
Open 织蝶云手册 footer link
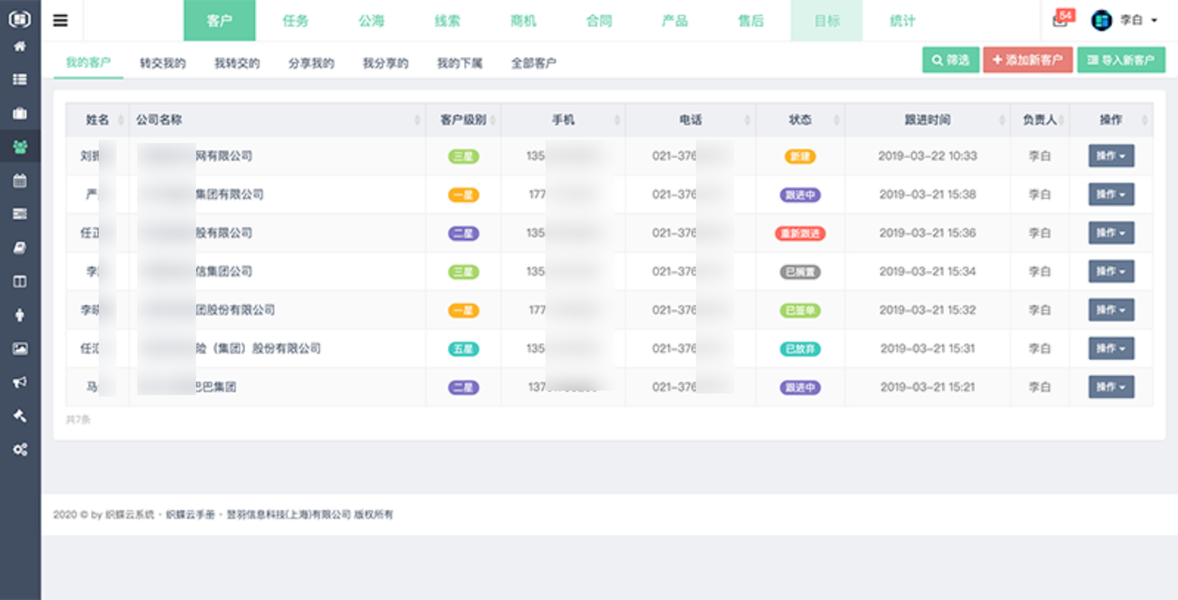(x=190, y=514)
